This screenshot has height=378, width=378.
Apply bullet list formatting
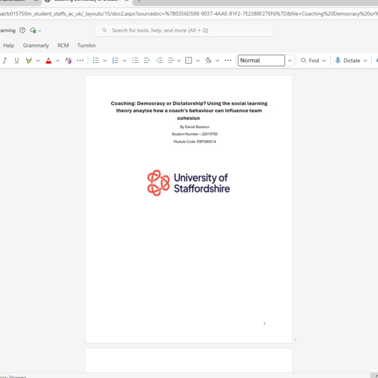96,60
